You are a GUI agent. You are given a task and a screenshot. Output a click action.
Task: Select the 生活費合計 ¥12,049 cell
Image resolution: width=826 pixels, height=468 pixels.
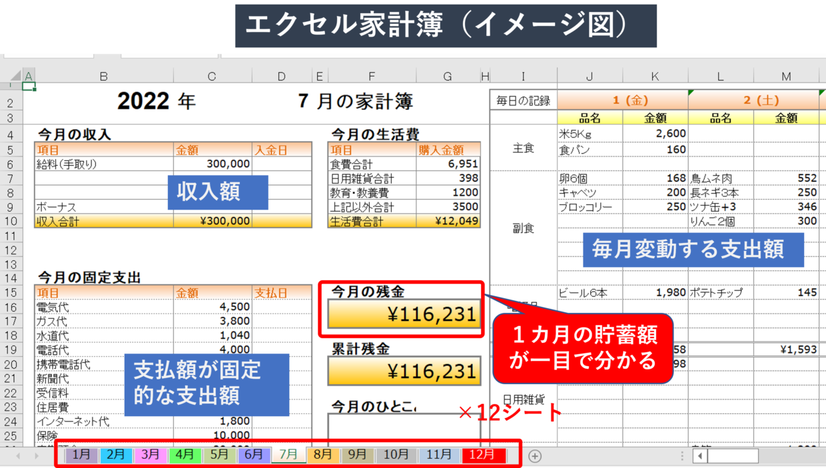tap(448, 222)
